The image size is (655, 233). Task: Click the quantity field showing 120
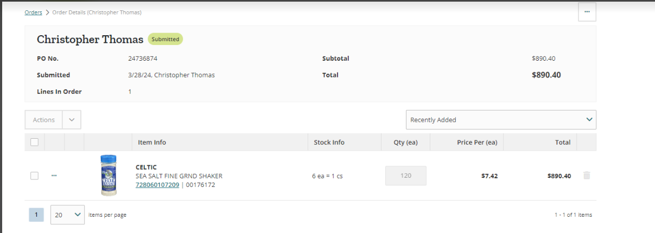(406, 176)
